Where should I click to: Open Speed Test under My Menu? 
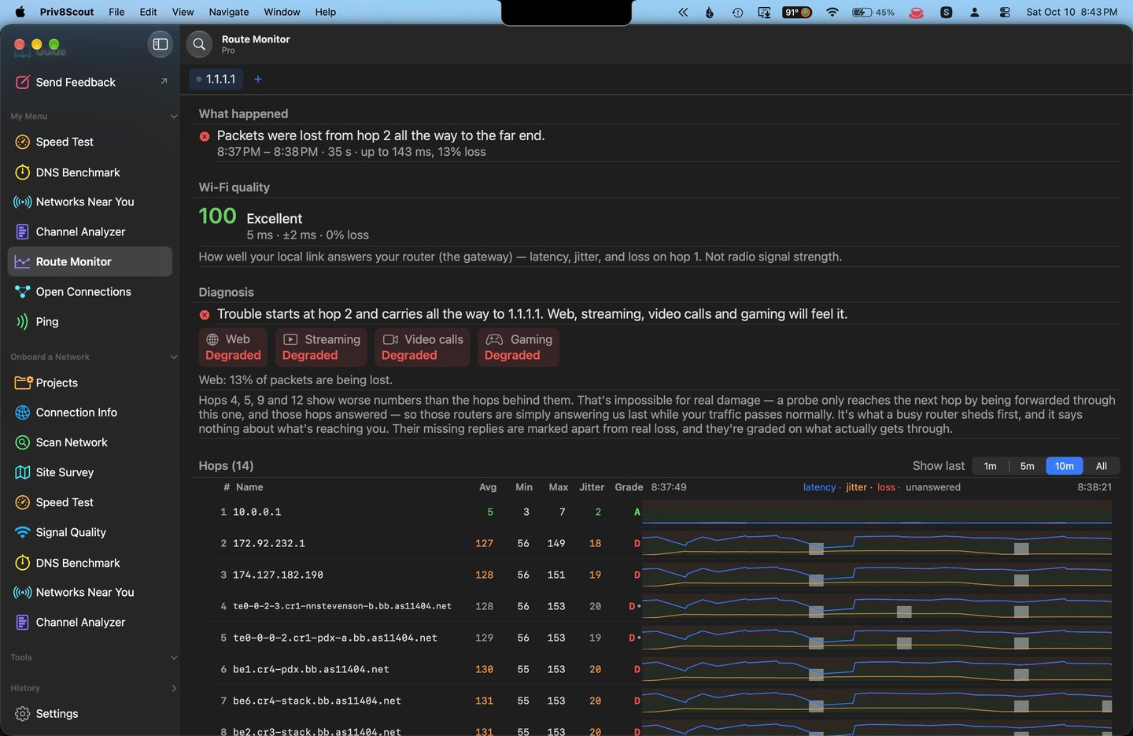(x=90, y=142)
